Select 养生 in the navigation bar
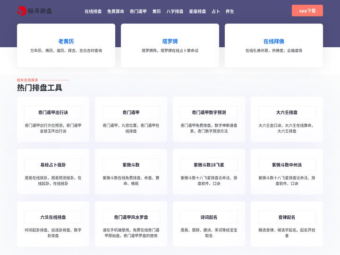 click(230, 11)
